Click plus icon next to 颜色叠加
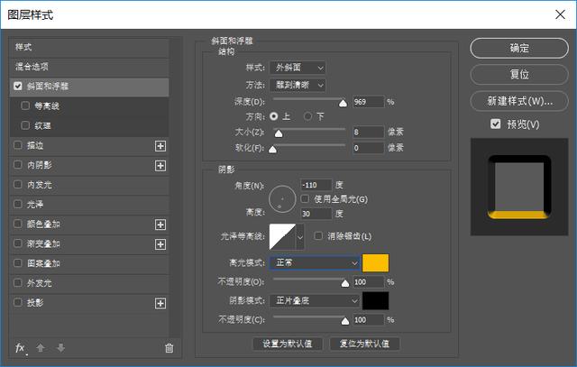Screen dimensions: 577x367 [x=160, y=225]
